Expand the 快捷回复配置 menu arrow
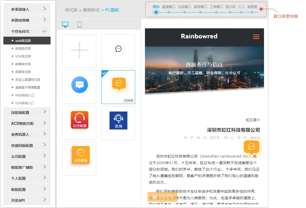The width and height of the screenshot is (306, 208). 45,145
